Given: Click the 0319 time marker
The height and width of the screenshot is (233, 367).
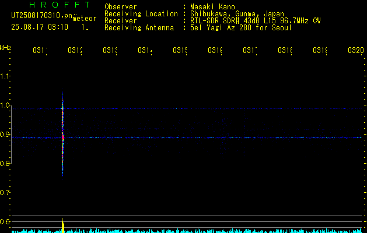Looking at the screenshot, I should coord(320,50).
